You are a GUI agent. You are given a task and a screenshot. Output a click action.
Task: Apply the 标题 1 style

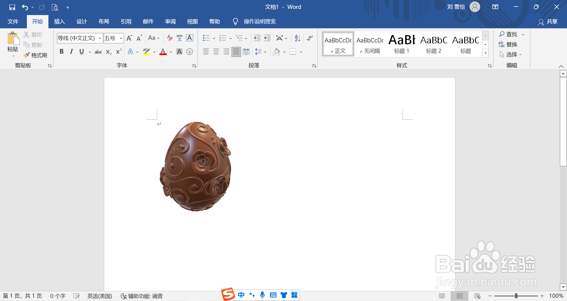pos(402,44)
